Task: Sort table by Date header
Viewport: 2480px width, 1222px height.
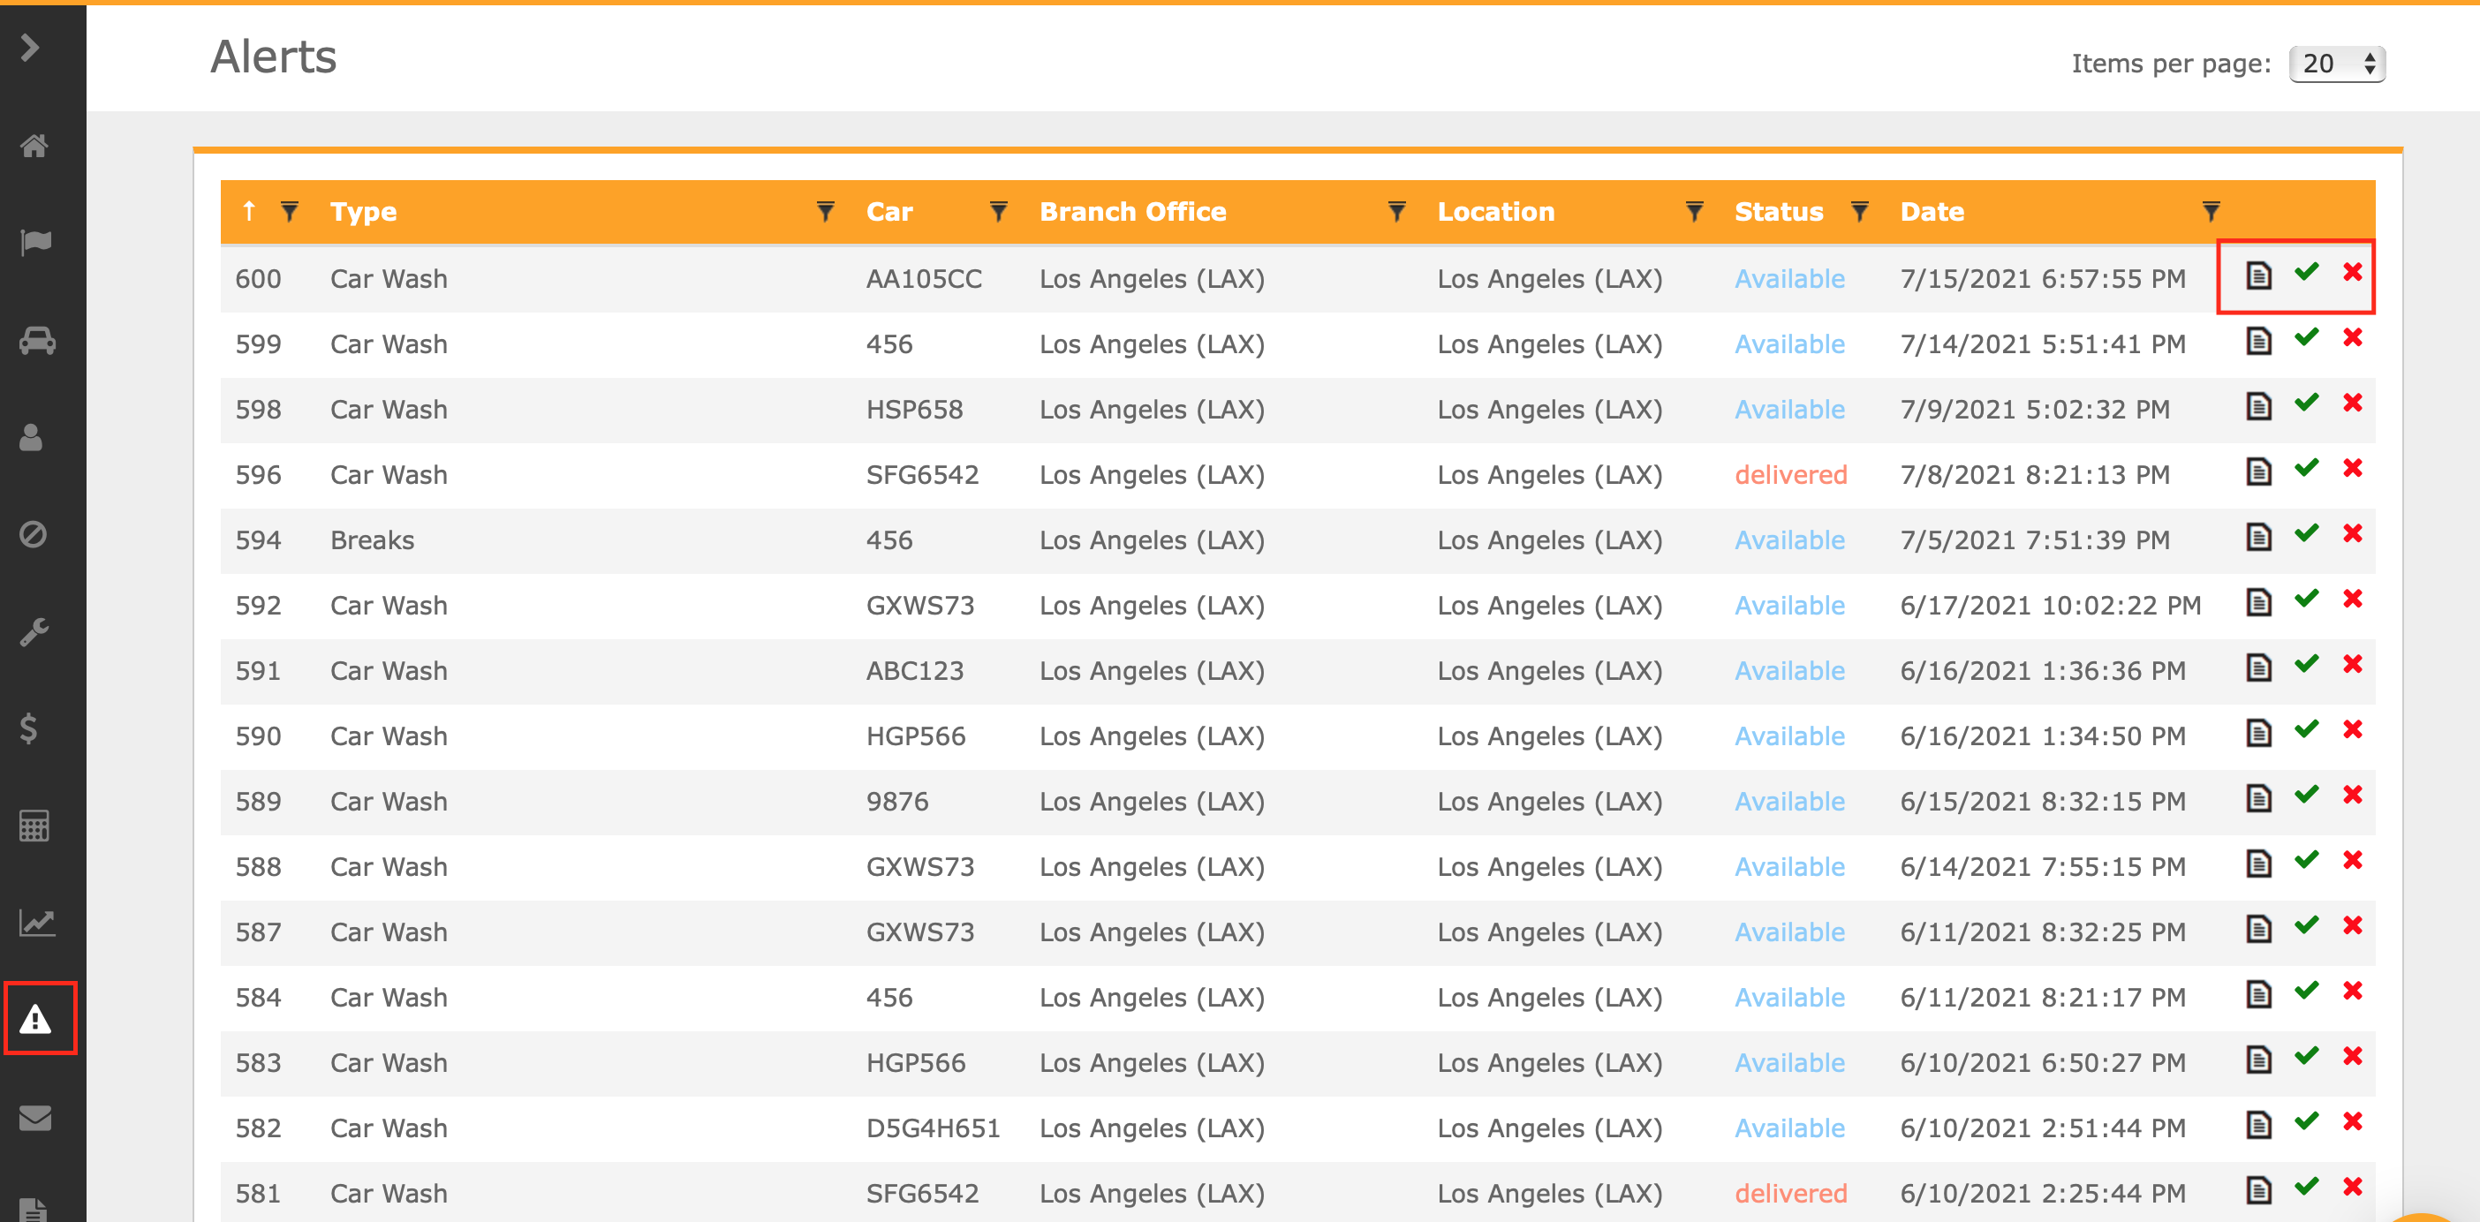Action: pos(1932,212)
